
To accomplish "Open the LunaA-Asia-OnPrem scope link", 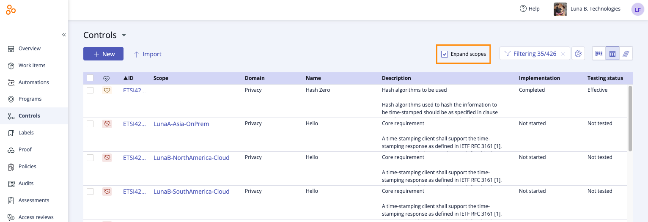I will 181,124.
